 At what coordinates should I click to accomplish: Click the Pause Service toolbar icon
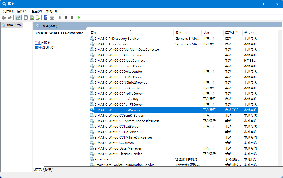72,18
